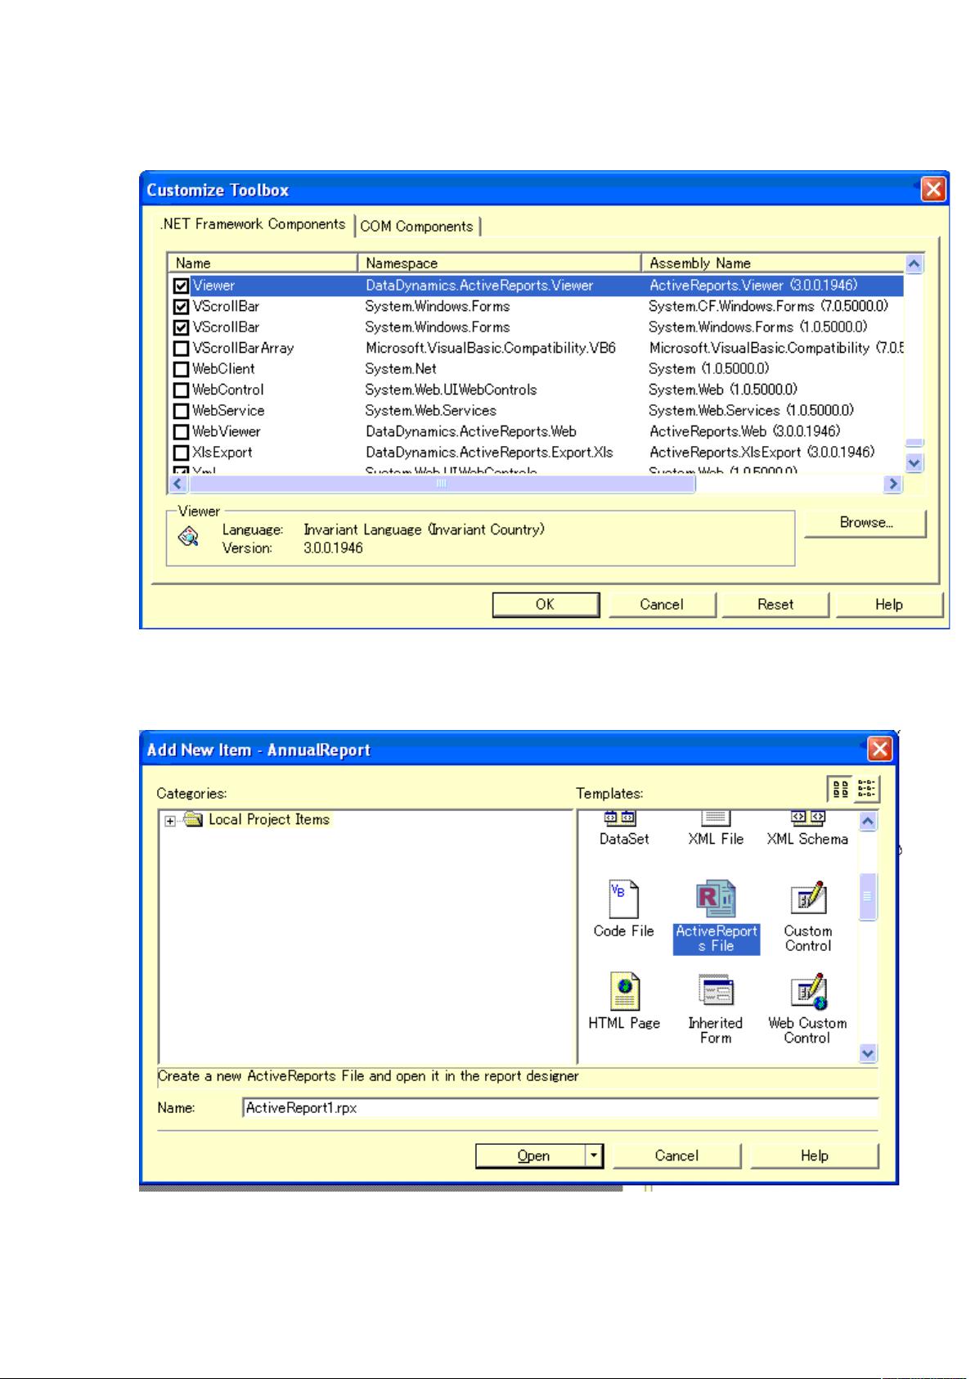Viewport: 975px width, 1379px height.
Task: Uncheck the Viewer component checkbox
Action: (182, 286)
